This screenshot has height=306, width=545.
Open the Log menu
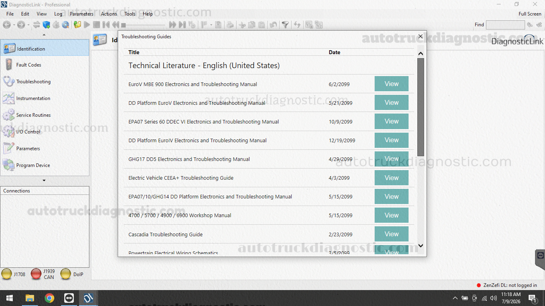pos(58,14)
